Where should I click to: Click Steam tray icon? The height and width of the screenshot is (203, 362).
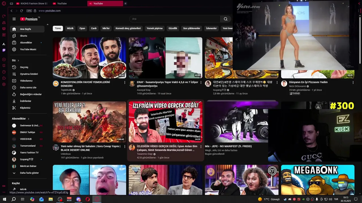[x=285, y=199]
